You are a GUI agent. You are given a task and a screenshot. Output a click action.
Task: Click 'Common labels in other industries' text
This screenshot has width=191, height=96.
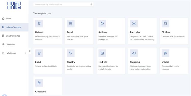171,68
